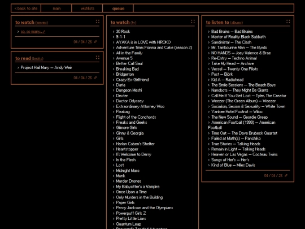Click the grip dots icon on books panel
The height and width of the screenshot is (229, 305).
(x=98, y=57)
